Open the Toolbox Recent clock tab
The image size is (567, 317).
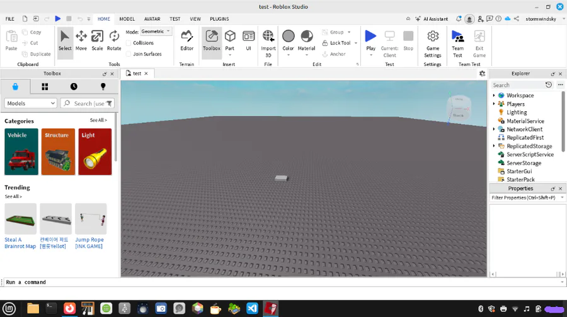pos(74,87)
